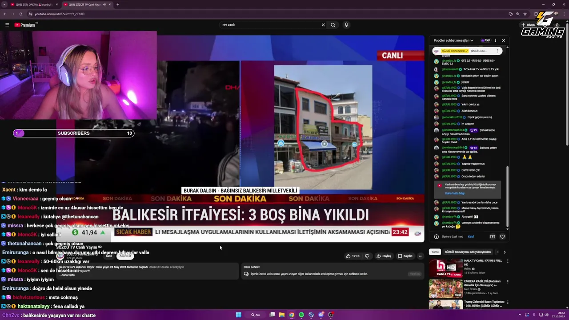Open EMBERA KABİLESİ video thumbnail
Viewport: 569px width, 320px height.
tap(445, 289)
